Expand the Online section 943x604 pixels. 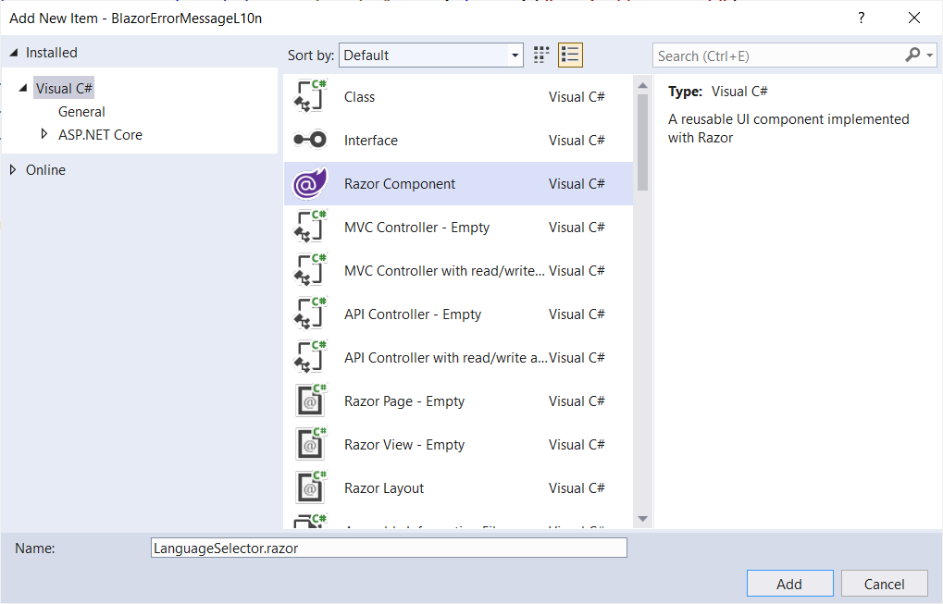pos(13,169)
